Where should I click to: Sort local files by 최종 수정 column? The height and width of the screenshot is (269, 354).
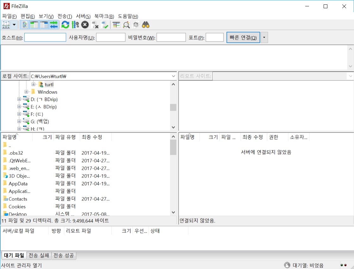tap(96, 137)
